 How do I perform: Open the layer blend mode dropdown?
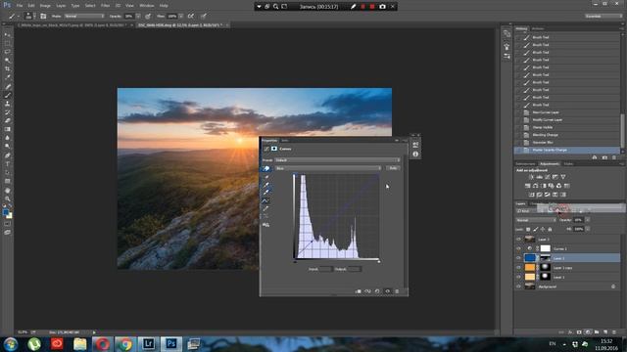[x=536, y=220]
